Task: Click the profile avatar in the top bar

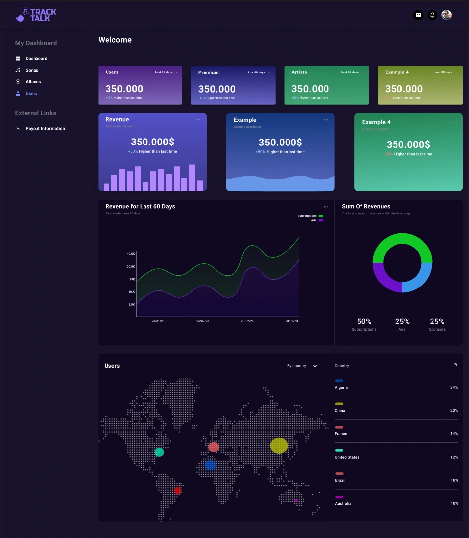Action: click(x=446, y=15)
